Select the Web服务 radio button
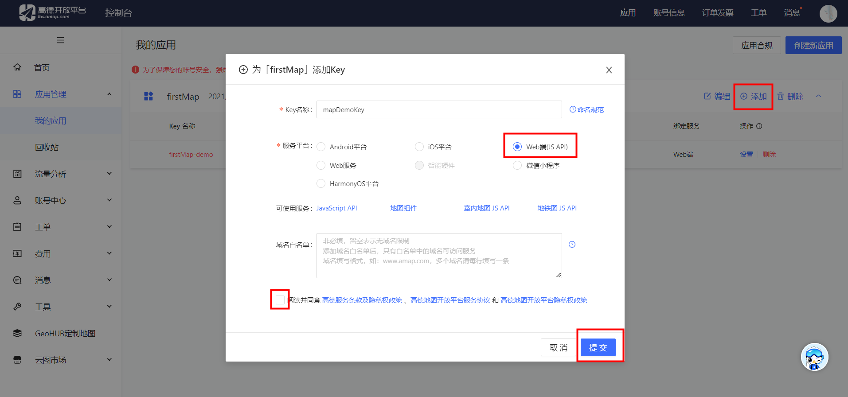This screenshot has height=397, width=848. click(321, 165)
